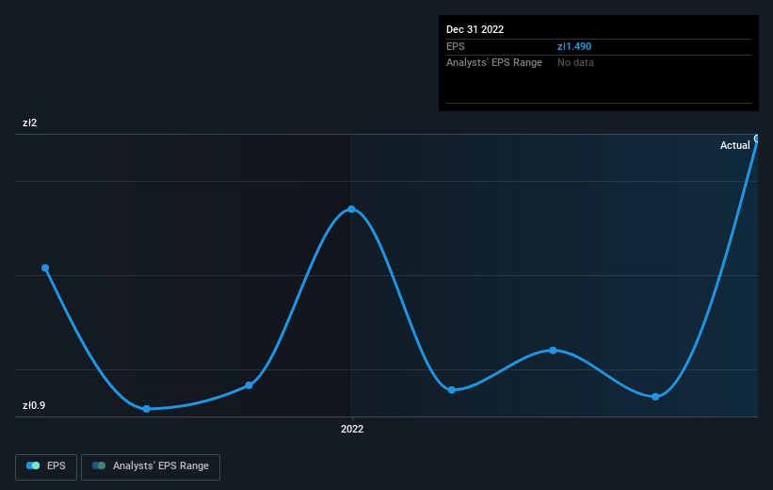Toggle the Analysts' EPS Range legend button
The height and width of the screenshot is (490, 773).
click(151, 466)
